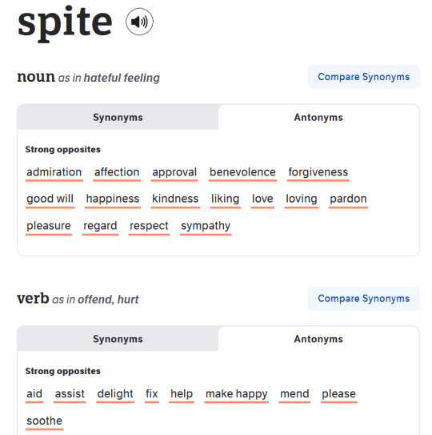The width and height of the screenshot is (432, 435).
Task: Go to the good will entry
Action: click(50, 199)
